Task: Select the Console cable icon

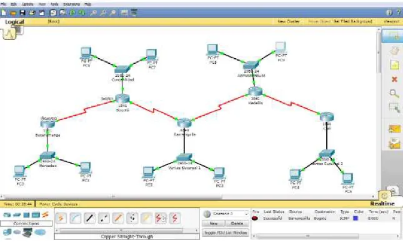Action: click(x=76, y=218)
